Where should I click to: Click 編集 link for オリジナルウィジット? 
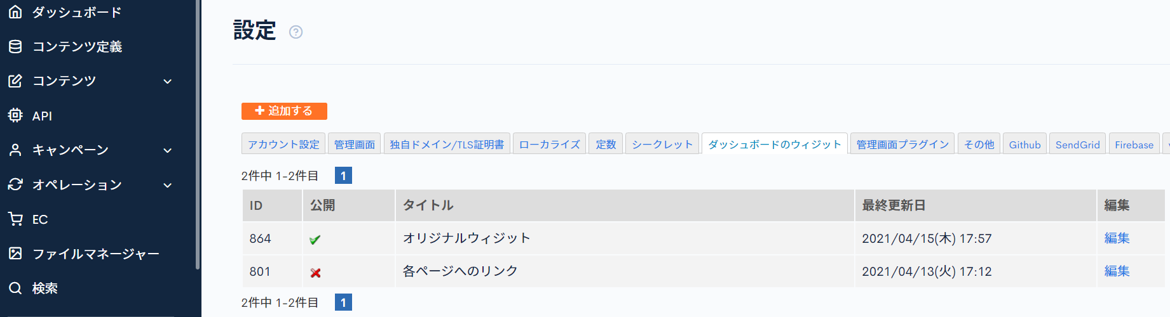coord(1117,238)
